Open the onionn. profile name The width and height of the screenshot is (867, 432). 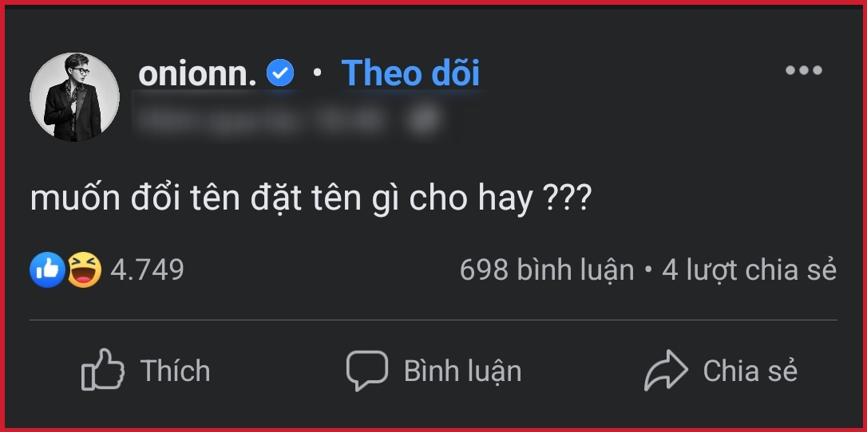[x=197, y=74]
